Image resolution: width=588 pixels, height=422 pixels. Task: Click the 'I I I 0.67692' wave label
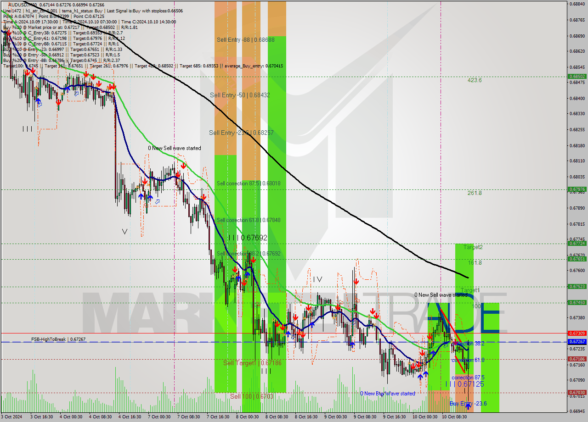[248, 238]
